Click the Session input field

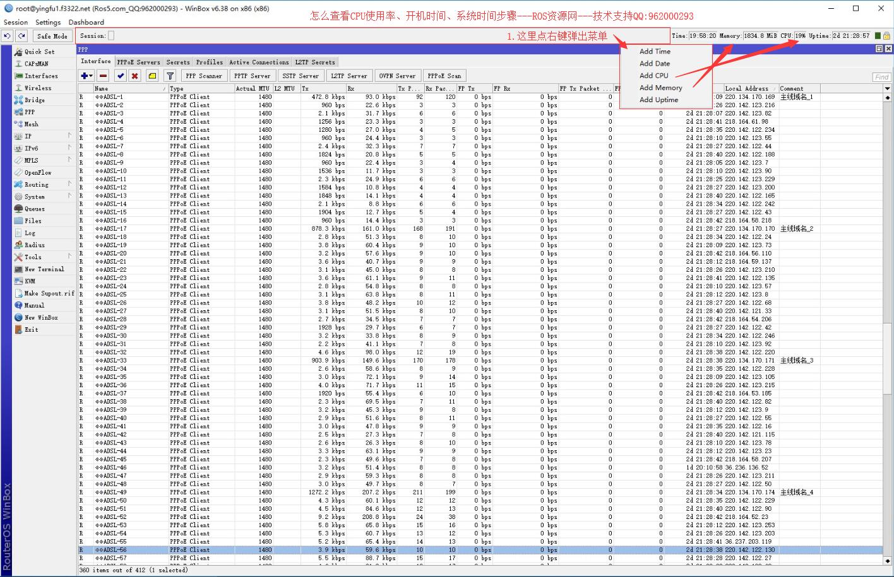pos(111,36)
